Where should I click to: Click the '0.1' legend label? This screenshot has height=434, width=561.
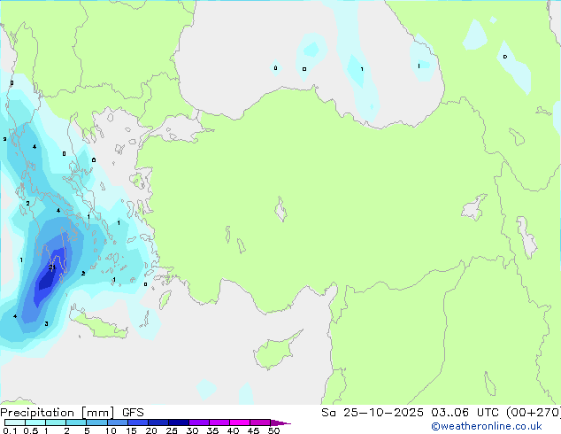point(10,430)
